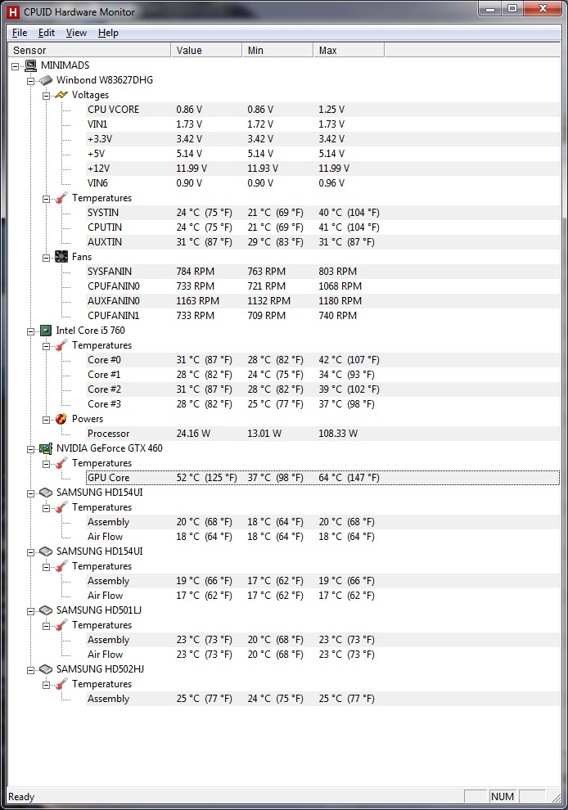
Task: Click the SAMSUNG HD501LJ drive icon
Action: [x=46, y=610]
